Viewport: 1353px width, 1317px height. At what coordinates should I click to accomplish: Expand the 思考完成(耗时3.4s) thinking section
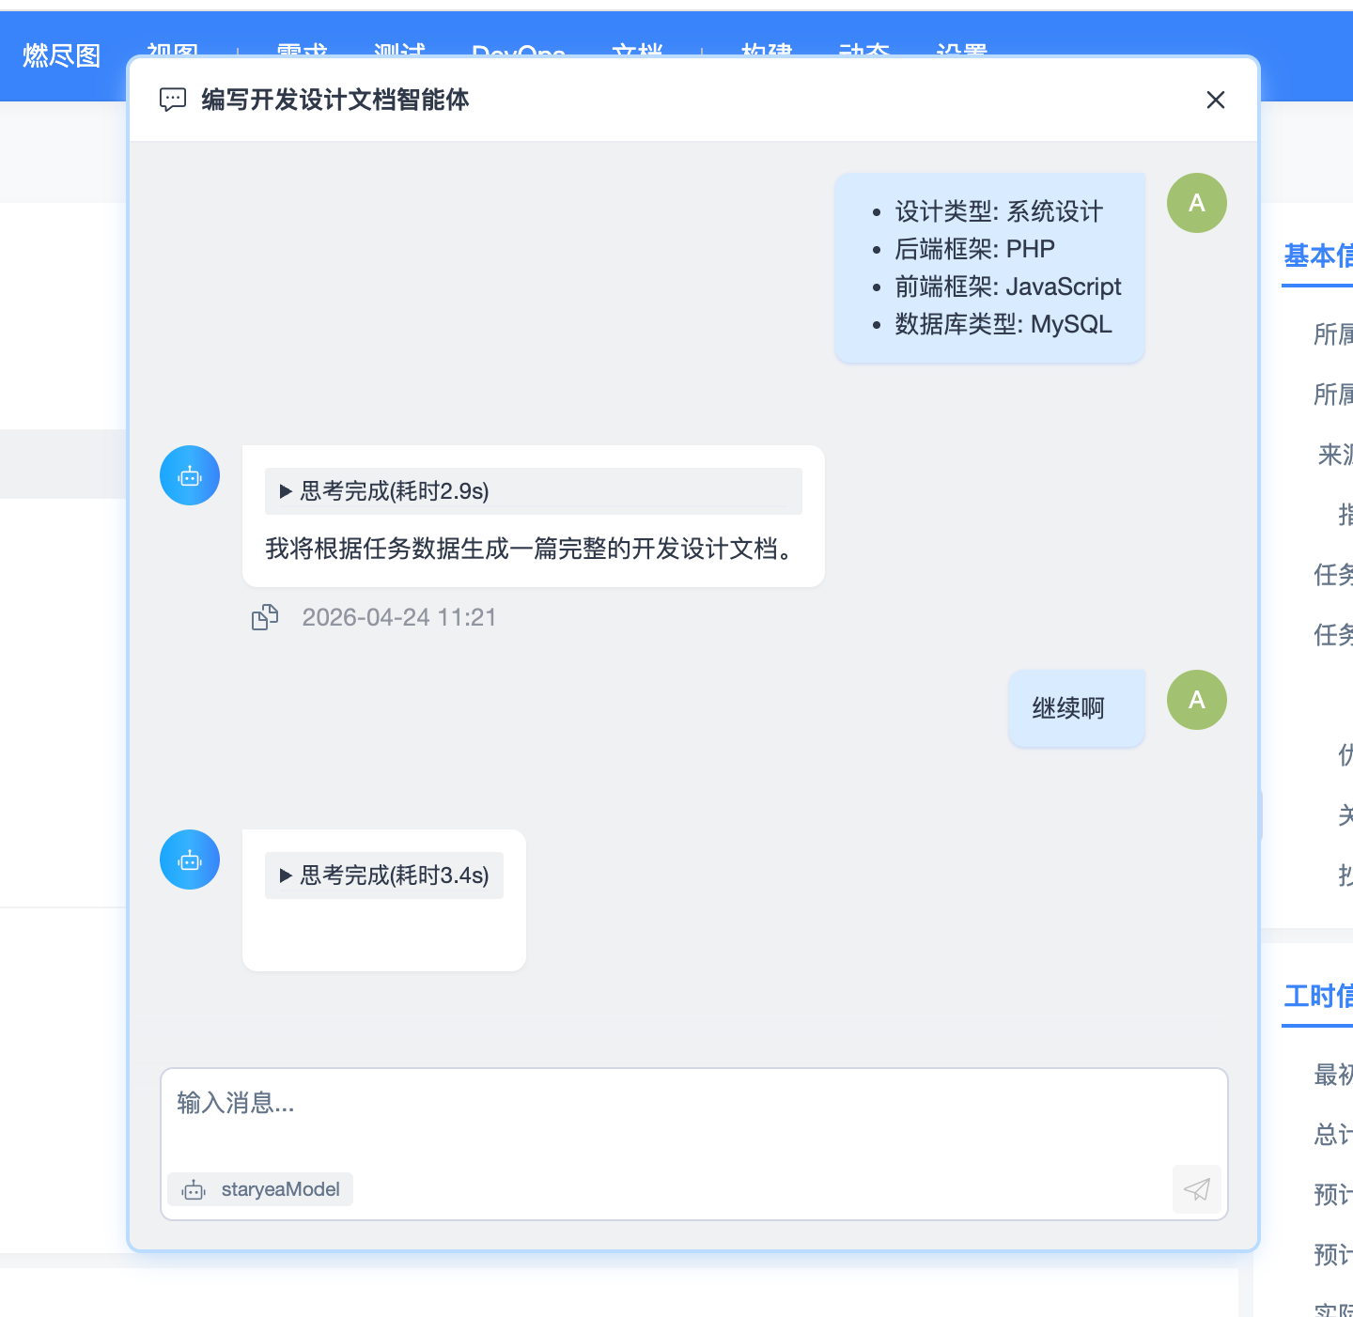click(x=384, y=875)
